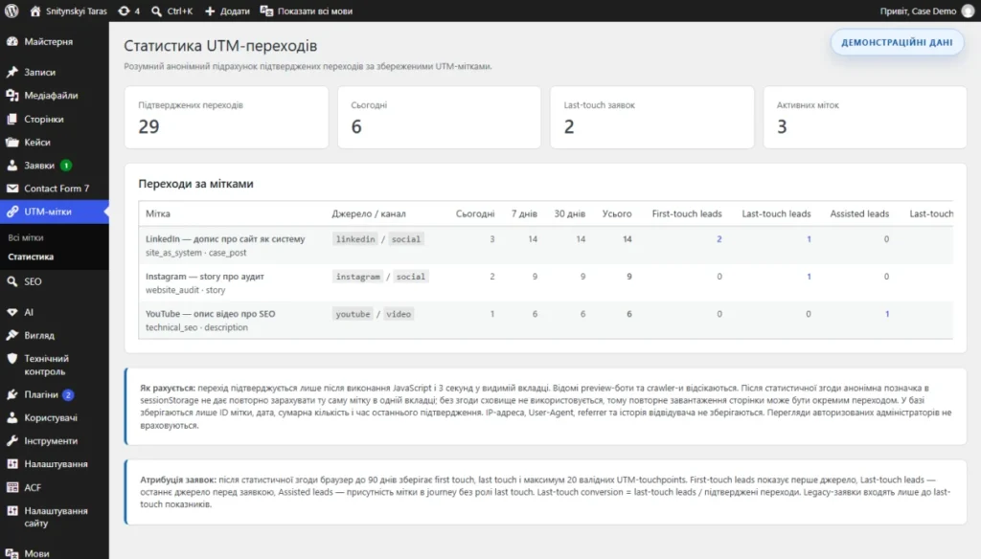Click the Contact Form 7 envelope icon
Screen dimensions: 981x559
[11, 189]
